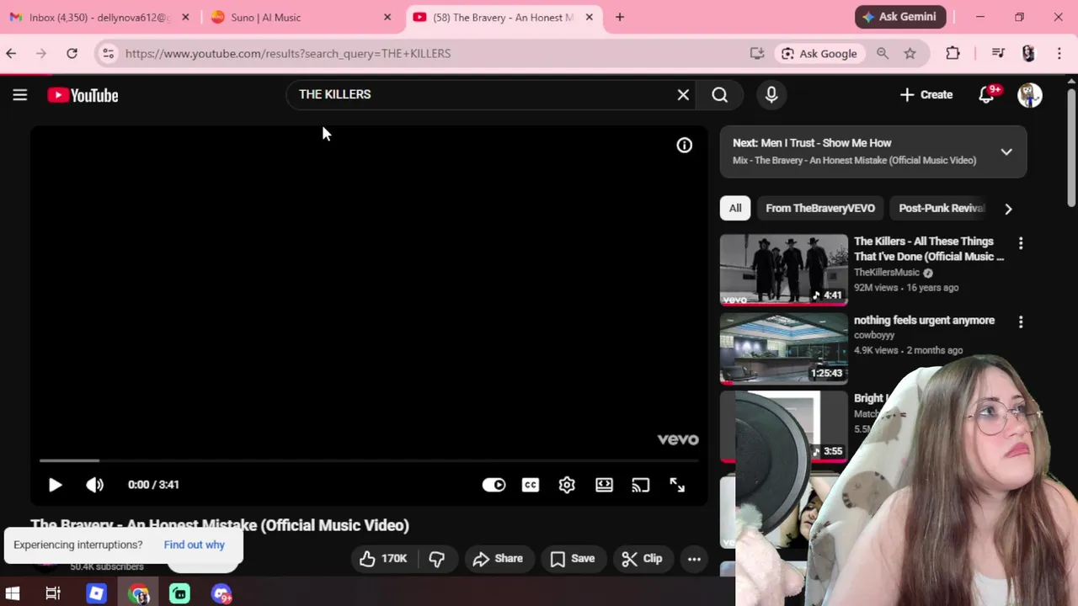Share the video
Screen dimensions: 1078x606
coord(498,558)
